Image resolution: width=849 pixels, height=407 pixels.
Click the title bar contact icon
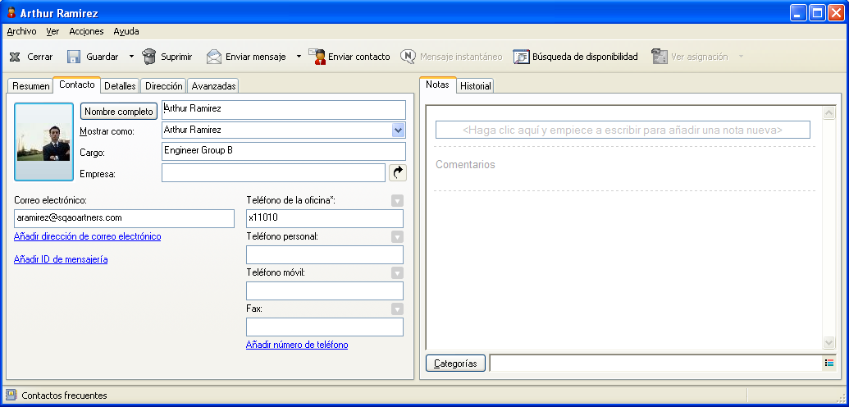click(11, 12)
